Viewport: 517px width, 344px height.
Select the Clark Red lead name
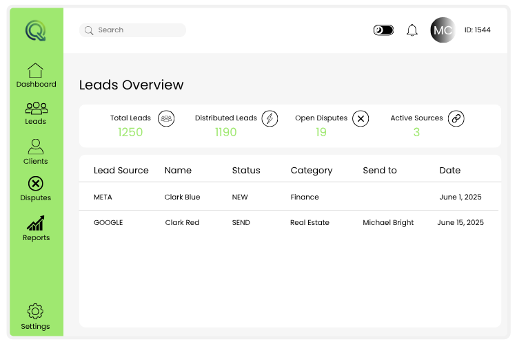coord(183,223)
